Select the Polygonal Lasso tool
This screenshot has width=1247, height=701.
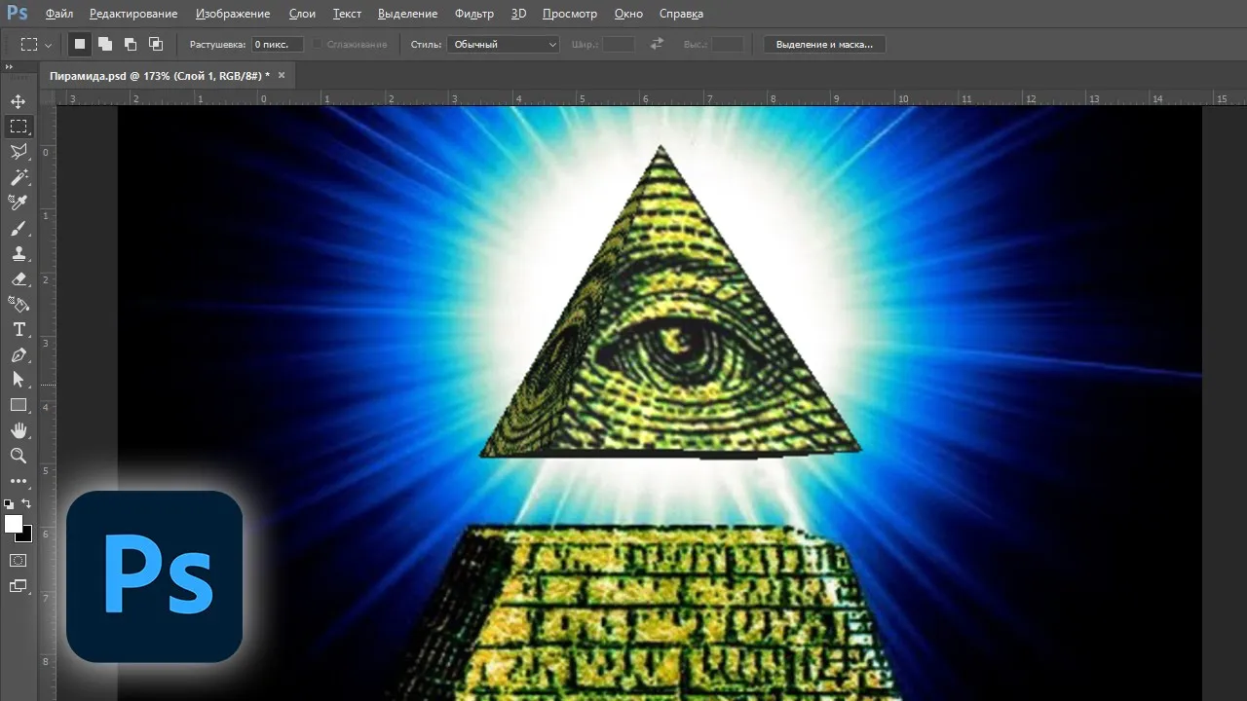click(x=19, y=152)
